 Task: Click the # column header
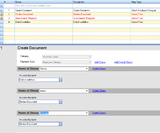pyautogui.click(x=9, y=2)
